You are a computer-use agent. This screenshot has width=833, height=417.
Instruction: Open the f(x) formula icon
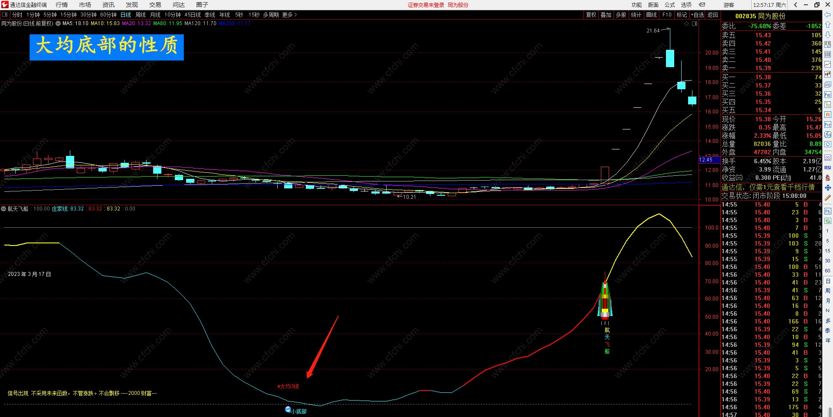tap(828, 134)
